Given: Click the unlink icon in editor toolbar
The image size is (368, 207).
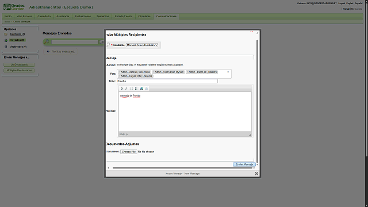Looking at the screenshot, I should point(146,89).
